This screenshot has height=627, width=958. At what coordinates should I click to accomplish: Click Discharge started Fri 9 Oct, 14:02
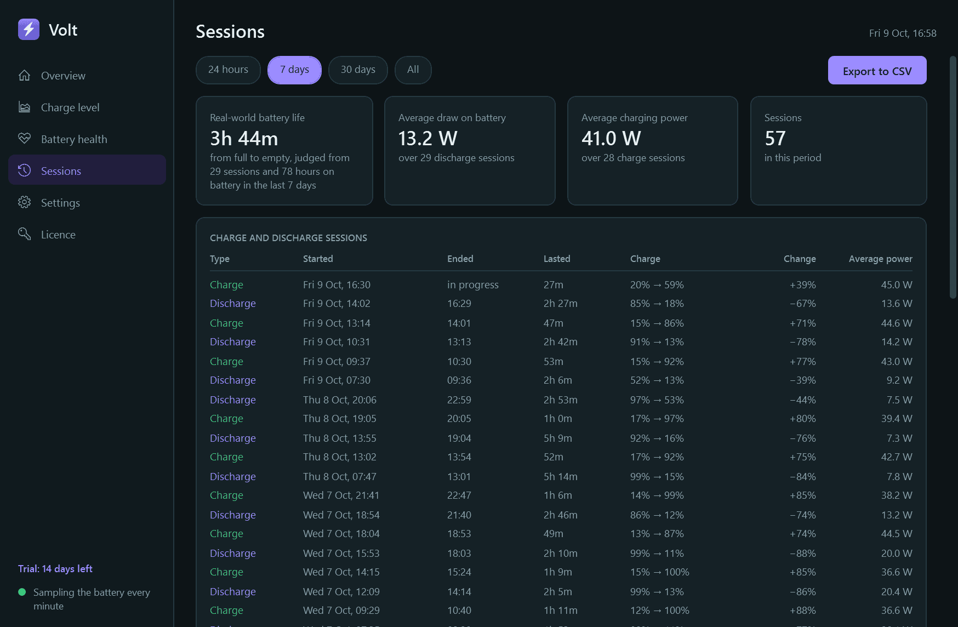click(x=561, y=304)
